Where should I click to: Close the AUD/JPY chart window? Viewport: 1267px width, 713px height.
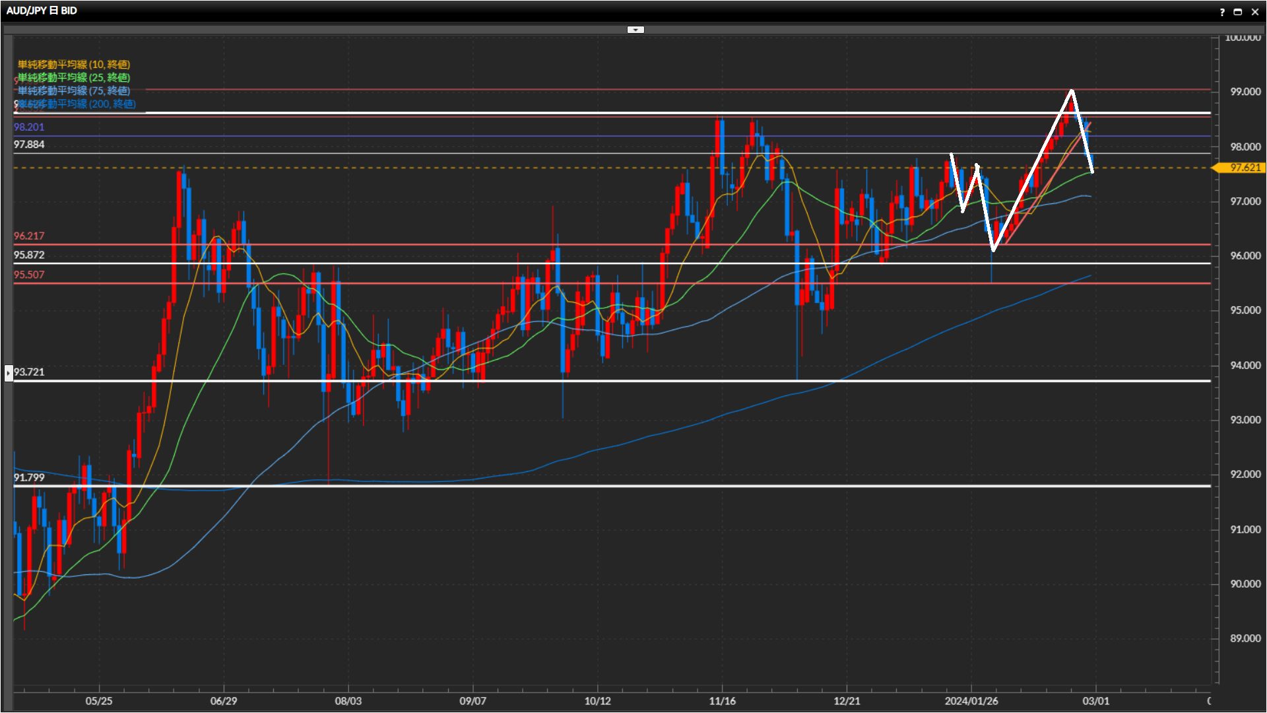point(1255,12)
